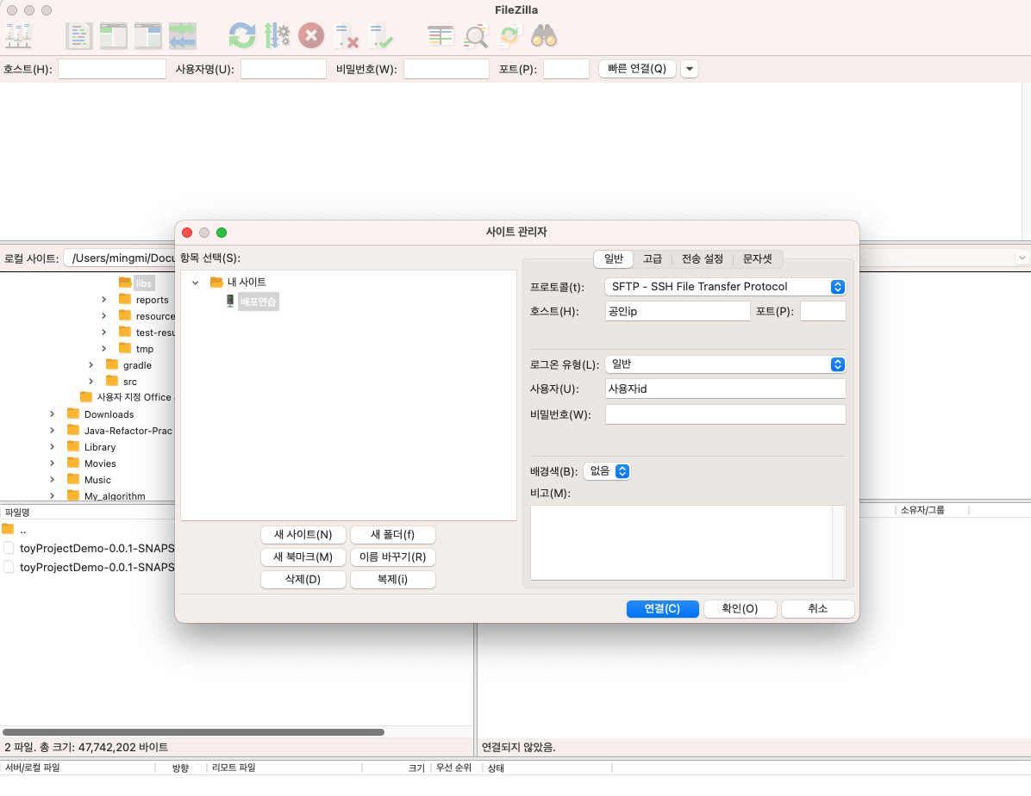Screen dimensions: 1031x796
Task: Collapse the 내 사이트 tree node
Action: 196,283
